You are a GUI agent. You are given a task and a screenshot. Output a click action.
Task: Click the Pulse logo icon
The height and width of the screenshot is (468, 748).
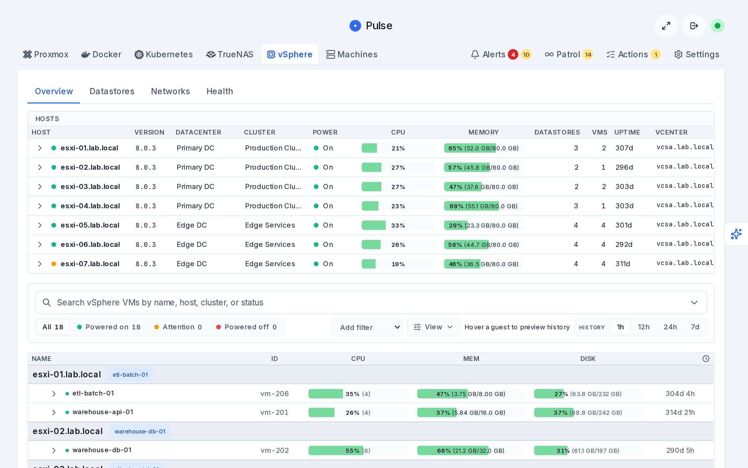point(355,26)
